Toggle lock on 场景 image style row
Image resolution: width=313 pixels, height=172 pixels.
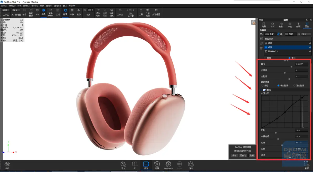(310, 43)
